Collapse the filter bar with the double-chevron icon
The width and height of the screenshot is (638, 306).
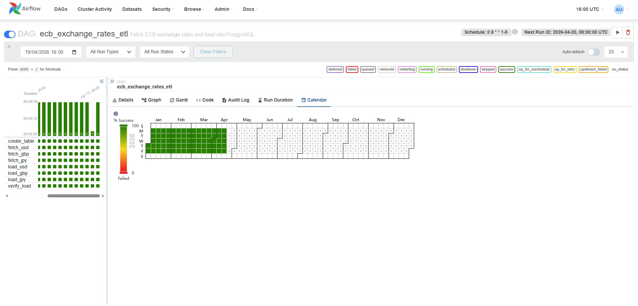coord(9,46)
